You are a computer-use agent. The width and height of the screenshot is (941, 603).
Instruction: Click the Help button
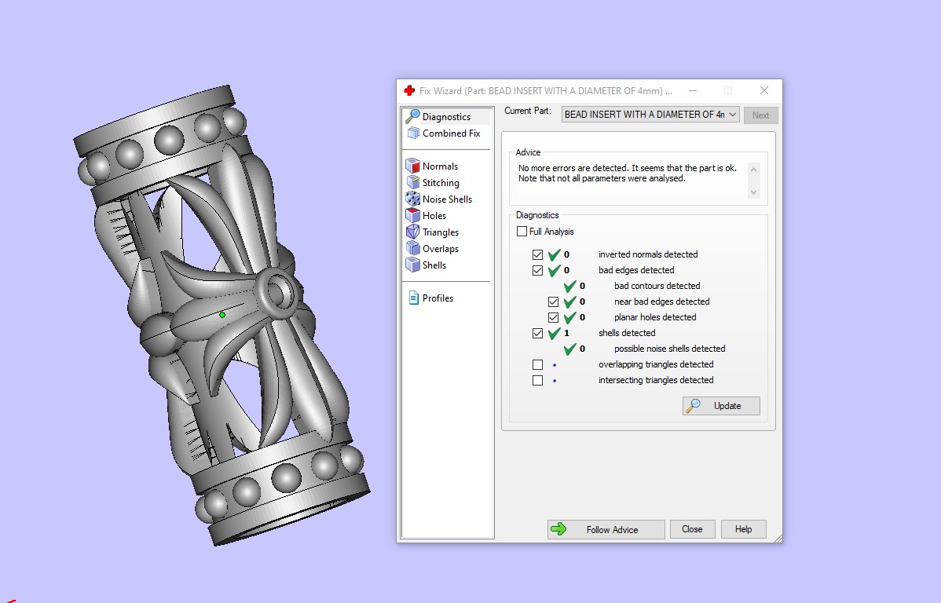coord(744,529)
